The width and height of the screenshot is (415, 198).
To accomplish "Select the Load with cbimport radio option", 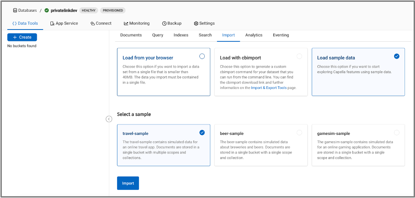I will [299, 56].
